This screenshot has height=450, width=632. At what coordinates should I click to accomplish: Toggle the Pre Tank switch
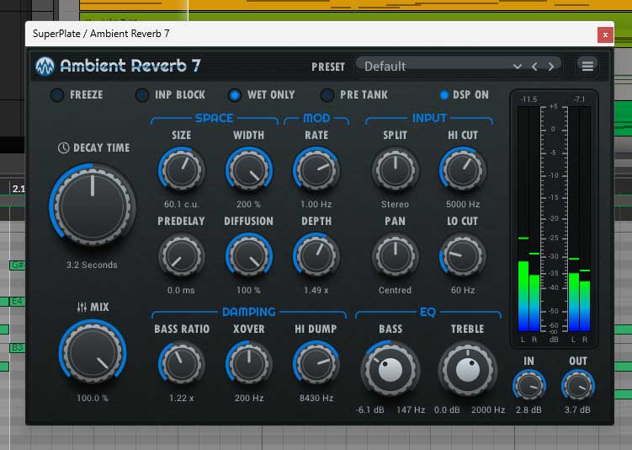pos(327,95)
